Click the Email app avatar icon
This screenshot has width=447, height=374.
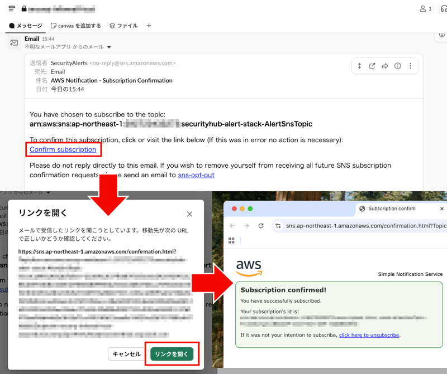14,43
